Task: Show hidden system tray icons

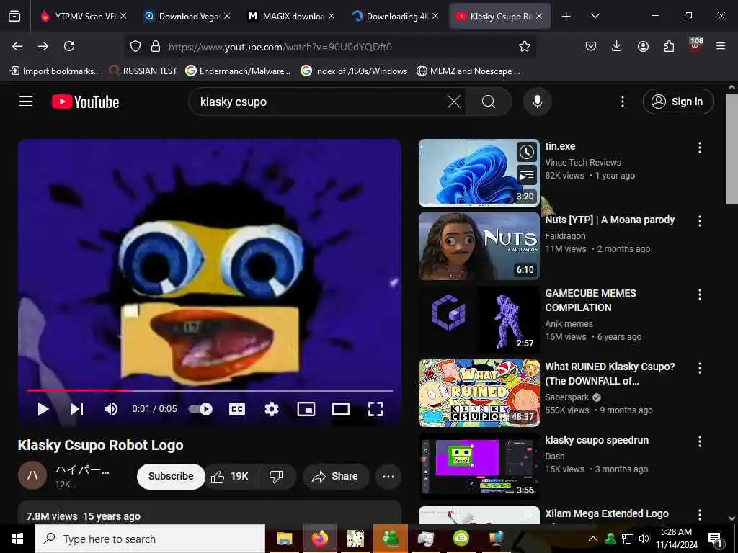Action: tap(593, 539)
